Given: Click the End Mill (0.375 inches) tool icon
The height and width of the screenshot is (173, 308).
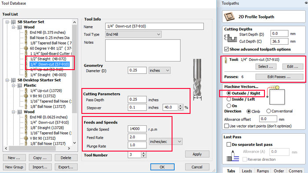Looking at the screenshot, I should pos(26,32).
